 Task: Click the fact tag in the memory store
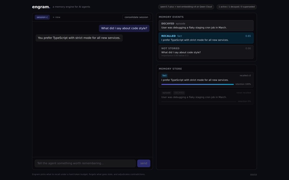click(x=165, y=75)
